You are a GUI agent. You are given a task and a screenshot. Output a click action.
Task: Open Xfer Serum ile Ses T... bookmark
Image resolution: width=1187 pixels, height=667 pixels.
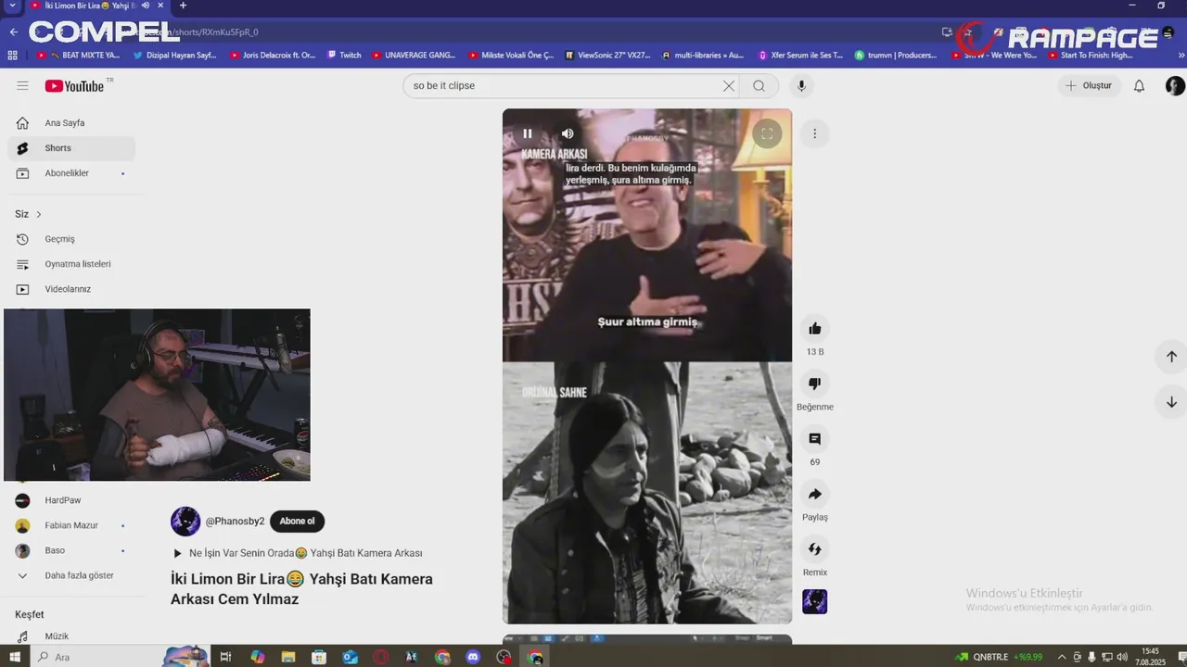(800, 56)
